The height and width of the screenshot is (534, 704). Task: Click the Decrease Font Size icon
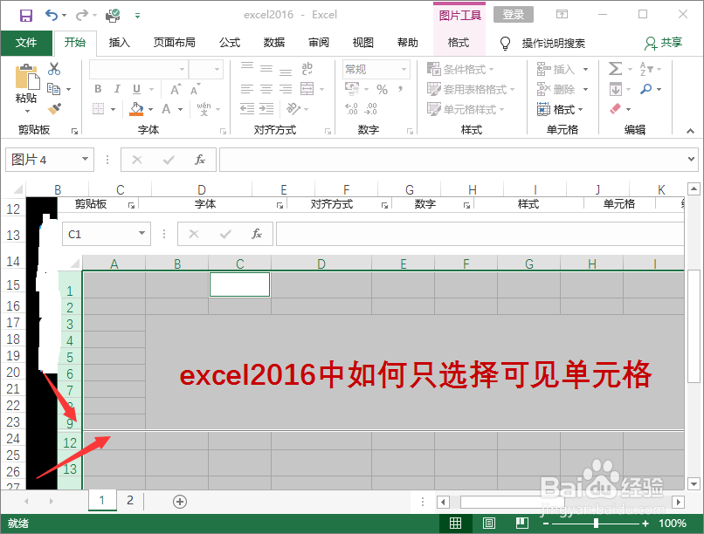coord(195,89)
